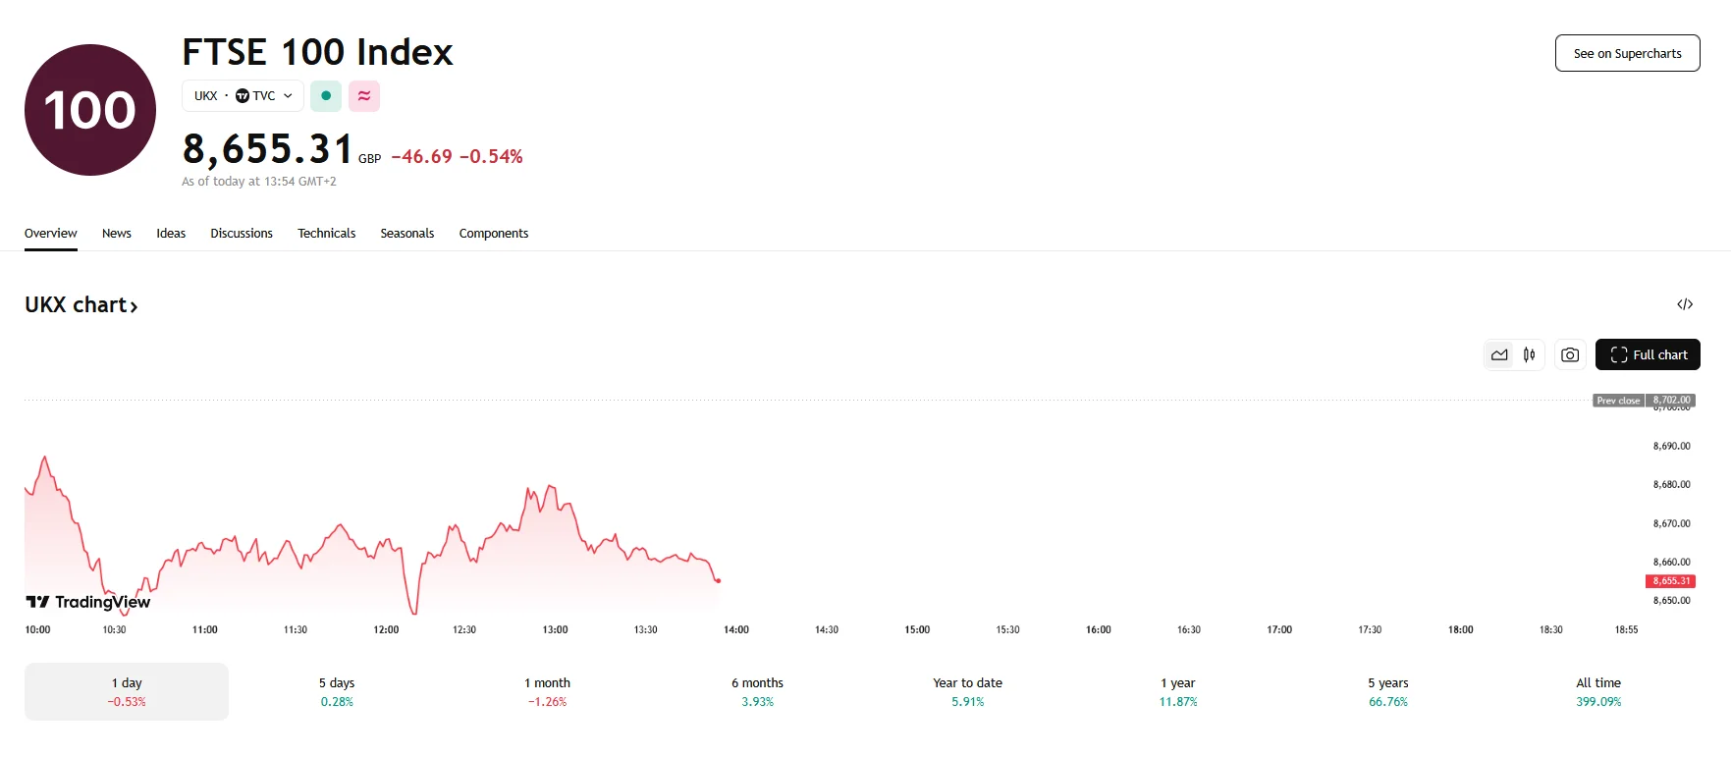Click the FTSE 100 round logo
The width and height of the screenshot is (1731, 757).
pyautogui.click(x=90, y=110)
